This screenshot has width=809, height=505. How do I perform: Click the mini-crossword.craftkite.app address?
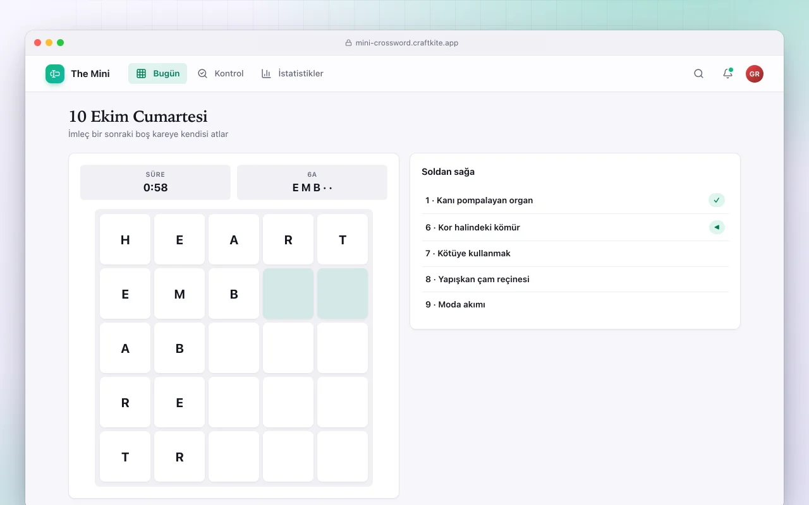407,43
